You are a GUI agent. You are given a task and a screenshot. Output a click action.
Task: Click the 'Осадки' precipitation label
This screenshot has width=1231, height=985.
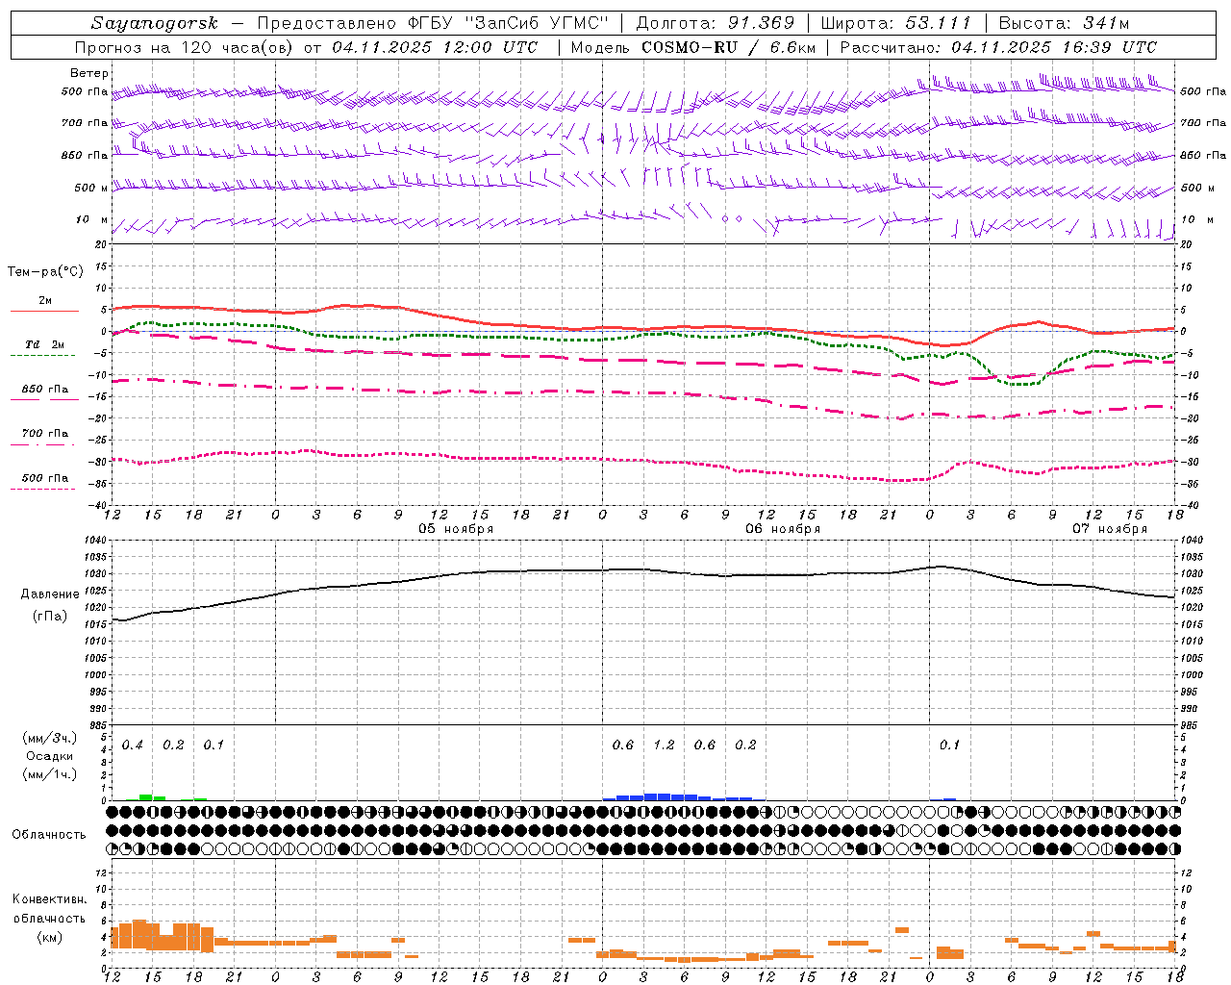pyautogui.click(x=49, y=756)
